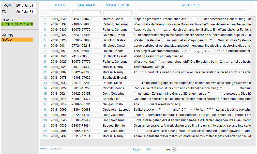Sort by the Q-CASE LEADER column header
The image size is (257, 154).
coord(117,5)
